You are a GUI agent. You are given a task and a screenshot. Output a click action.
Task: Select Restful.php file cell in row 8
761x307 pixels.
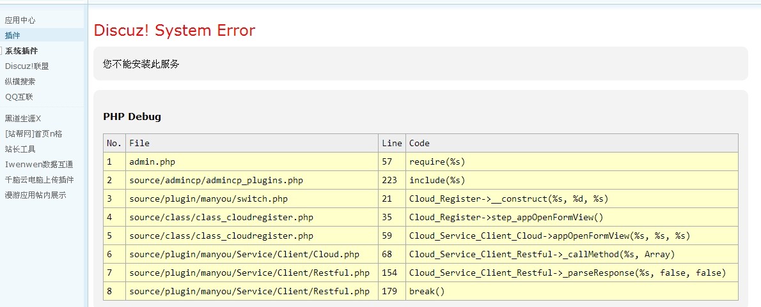coord(252,292)
